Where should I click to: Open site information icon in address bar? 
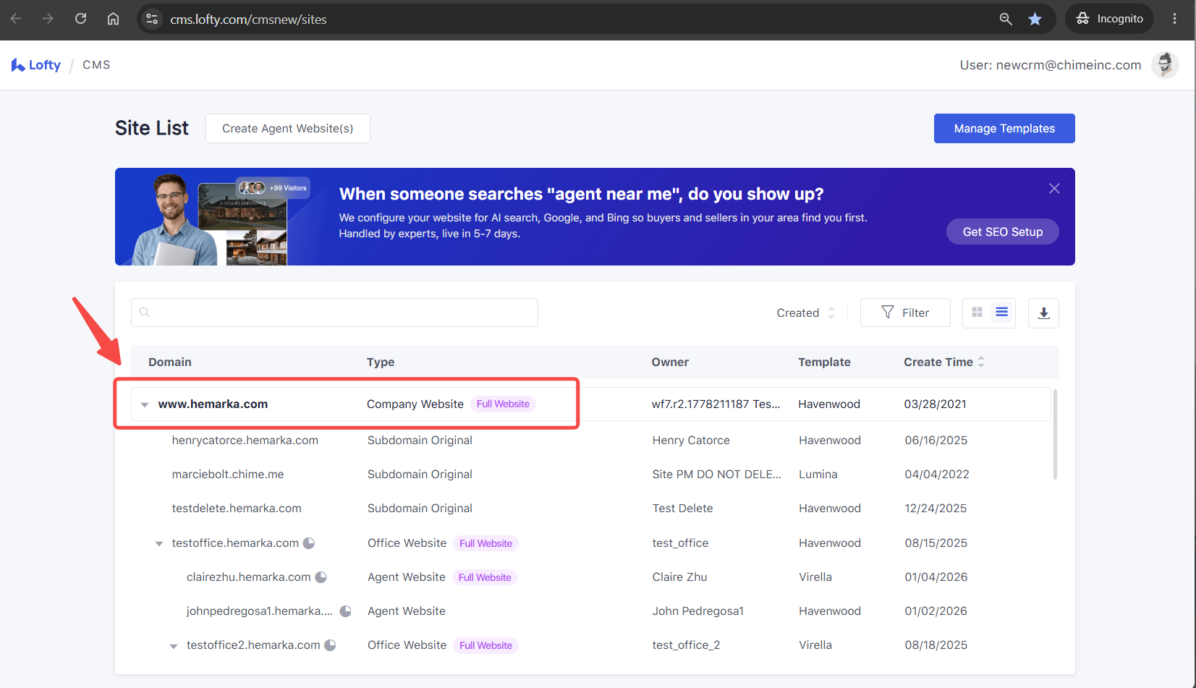click(x=152, y=19)
